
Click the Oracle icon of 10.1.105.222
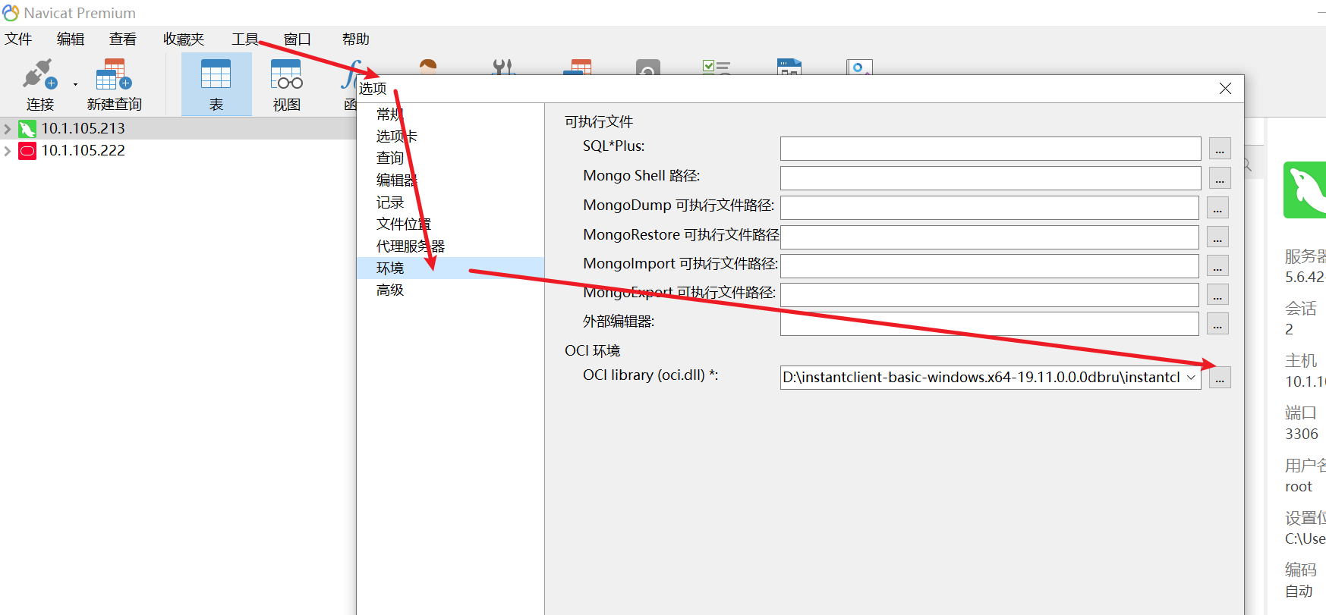pyautogui.click(x=27, y=151)
